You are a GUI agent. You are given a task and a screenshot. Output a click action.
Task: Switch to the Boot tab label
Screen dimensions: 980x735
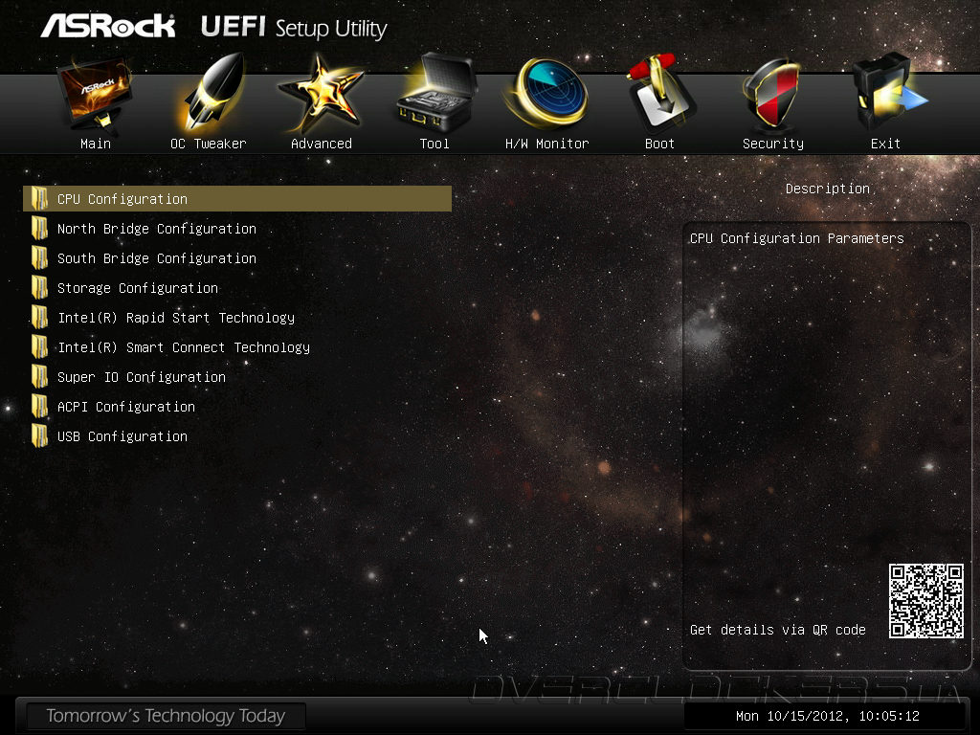(x=659, y=144)
